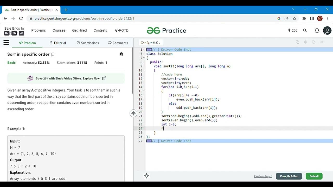
Task: Bookmark the problem with bookmark icon
Action: click(53, 55)
